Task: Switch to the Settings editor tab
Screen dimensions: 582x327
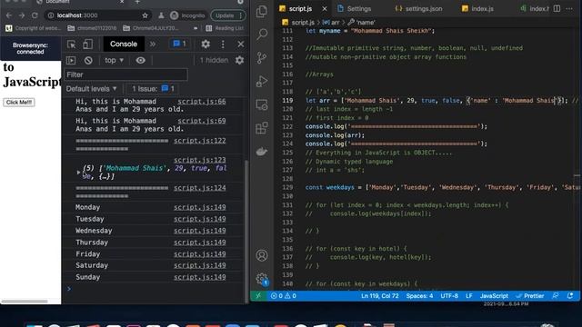Action: [355, 8]
